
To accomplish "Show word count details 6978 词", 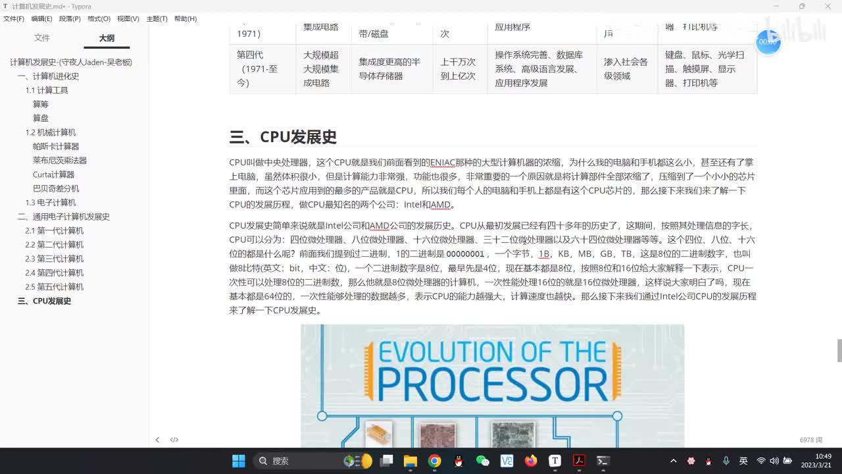I will [x=811, y=440].
